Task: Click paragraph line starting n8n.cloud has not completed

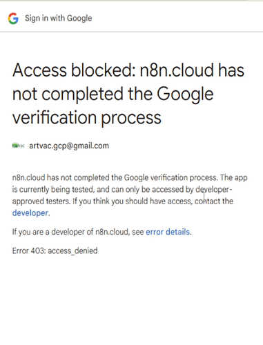Action: point(130,178)
